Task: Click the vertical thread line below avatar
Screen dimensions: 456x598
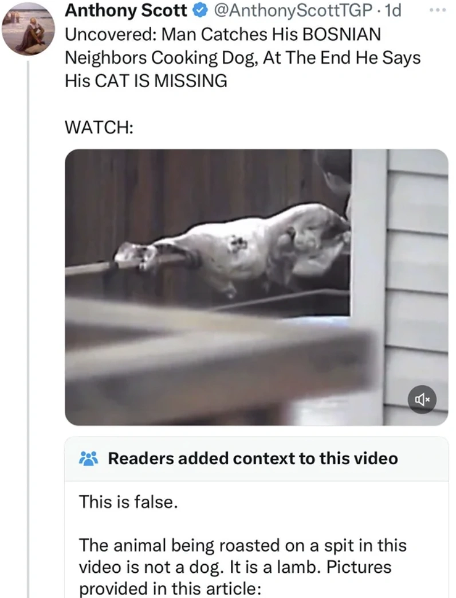Action: 29,328
